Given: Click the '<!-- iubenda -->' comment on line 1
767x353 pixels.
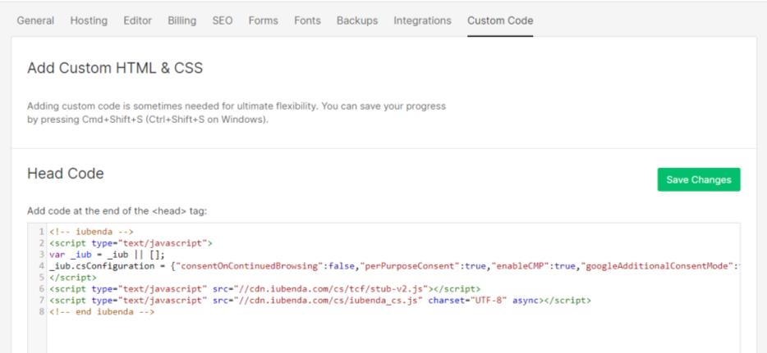Looking at the screenshot, I should pos(91,232).
